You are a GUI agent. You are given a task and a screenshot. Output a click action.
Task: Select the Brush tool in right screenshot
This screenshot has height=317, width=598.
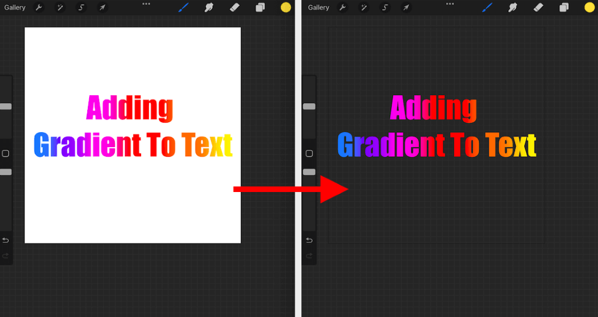click(x=487, y=7)
